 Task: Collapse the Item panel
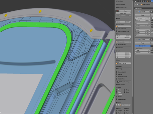point(116,60)
